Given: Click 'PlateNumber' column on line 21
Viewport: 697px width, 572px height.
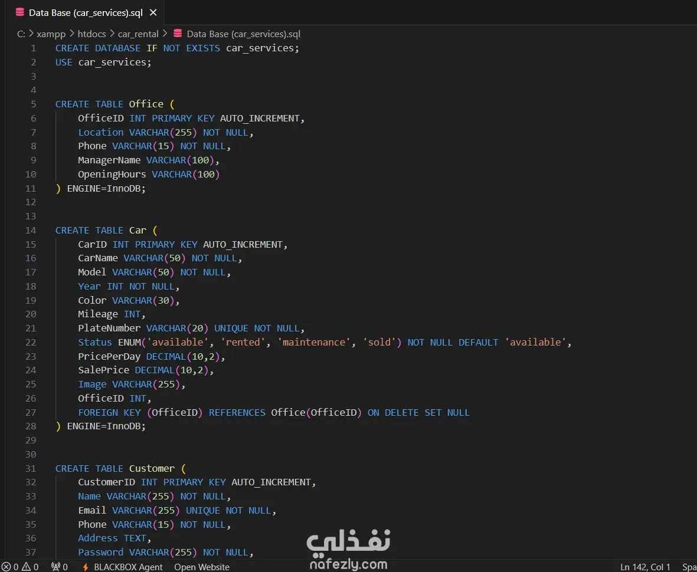Looking at the screenshot, I should [109, 328].
